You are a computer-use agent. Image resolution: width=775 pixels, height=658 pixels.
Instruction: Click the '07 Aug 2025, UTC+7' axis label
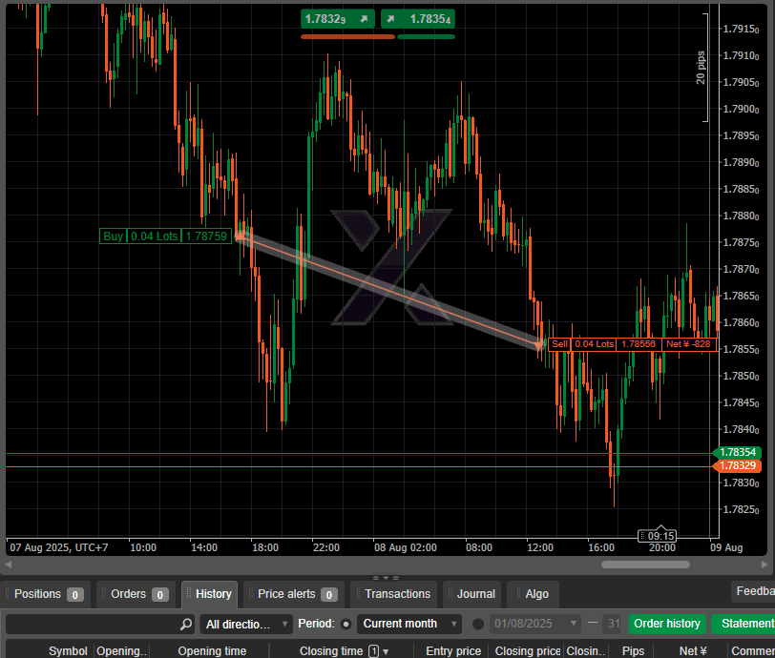(59, 547)
